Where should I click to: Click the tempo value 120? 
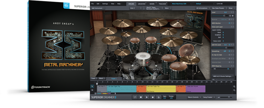pyautogui.click(x=171, y=98)
